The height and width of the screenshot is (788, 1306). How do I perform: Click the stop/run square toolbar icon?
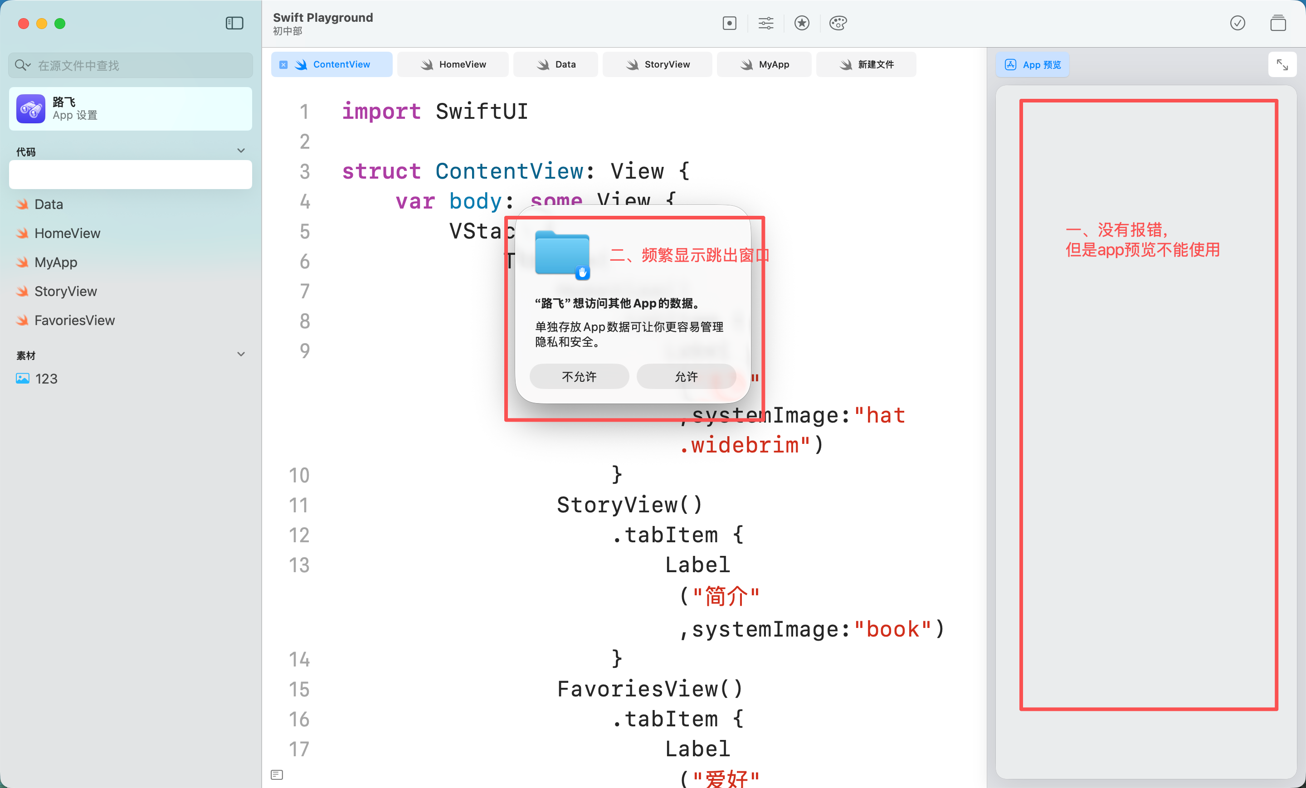pos(729,23)
